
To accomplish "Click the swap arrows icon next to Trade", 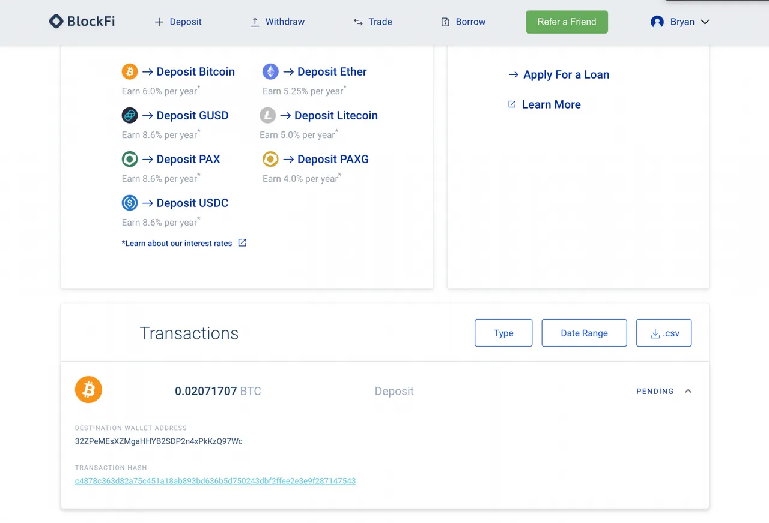I will (x=358, y=22).
